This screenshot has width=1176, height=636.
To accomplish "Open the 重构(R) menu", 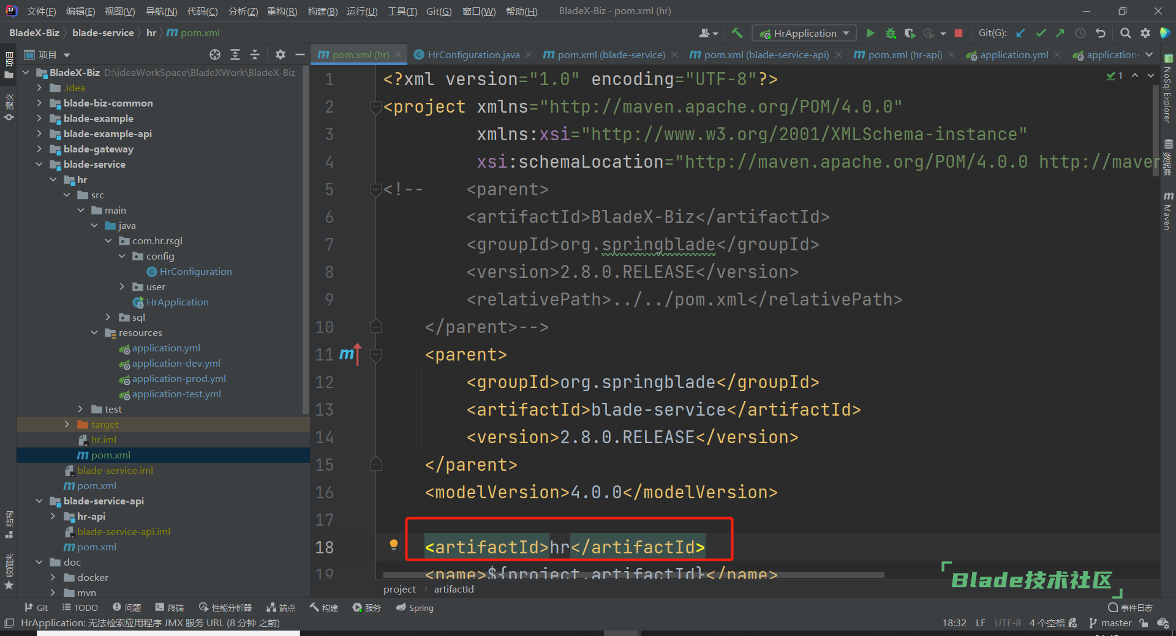I will coord(282,11).
